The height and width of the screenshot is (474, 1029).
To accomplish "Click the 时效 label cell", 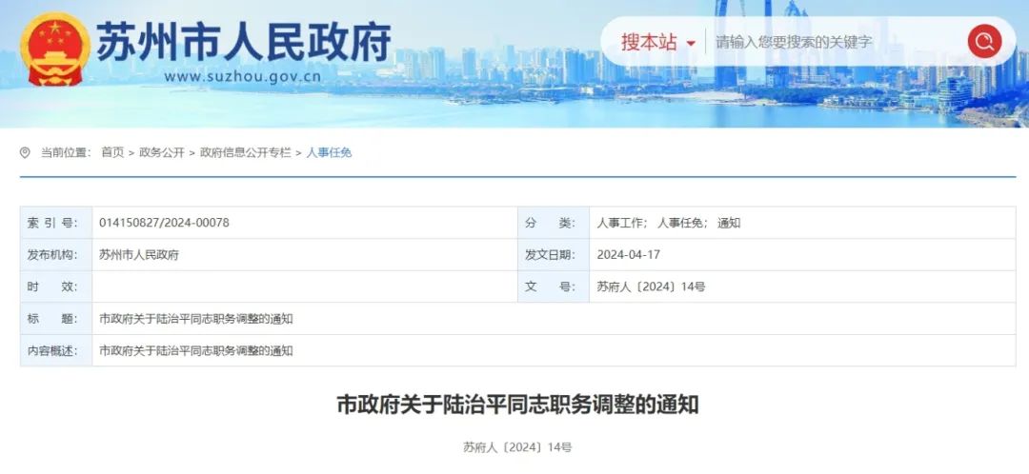I will point(56,287).
